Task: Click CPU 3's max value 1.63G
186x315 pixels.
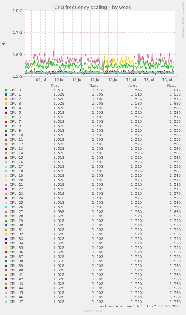Action: click(175, 104)
